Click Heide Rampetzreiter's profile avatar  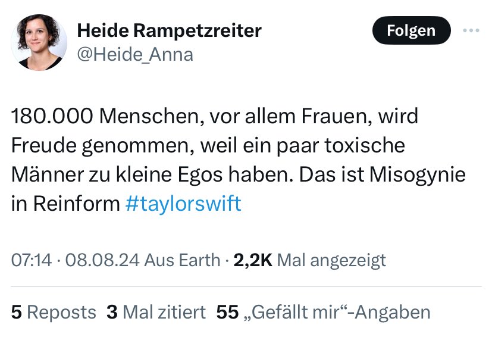point(39,42)
